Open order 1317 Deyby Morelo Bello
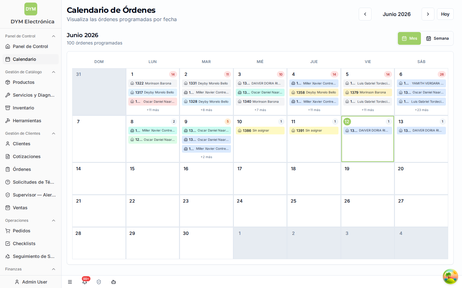The image size is (462, 288). pos(153,92)
